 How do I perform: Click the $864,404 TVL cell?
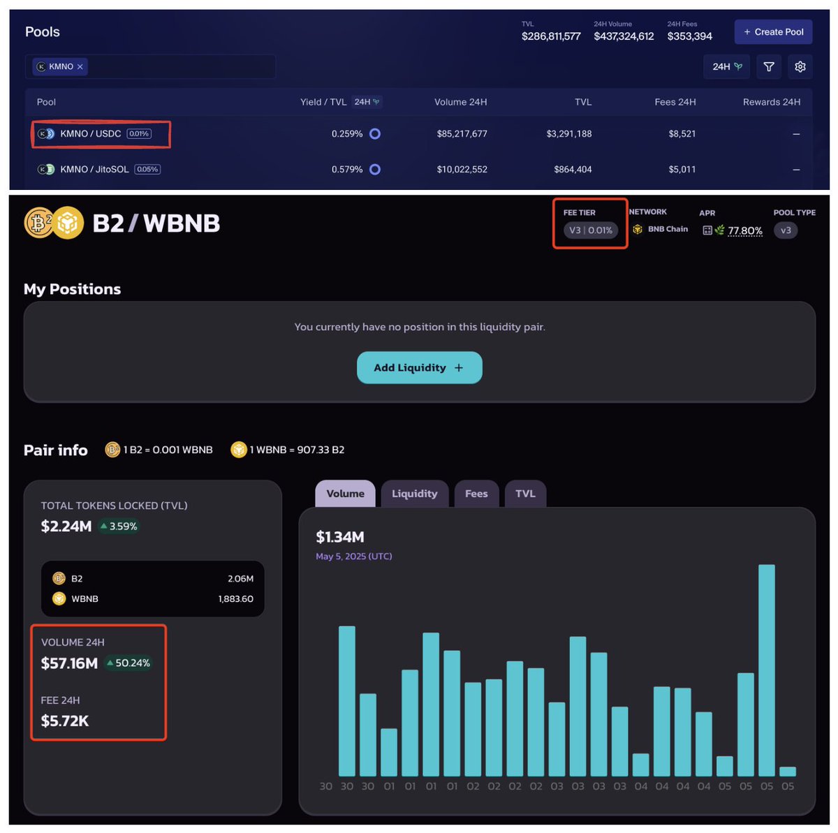tap(573, 169)
